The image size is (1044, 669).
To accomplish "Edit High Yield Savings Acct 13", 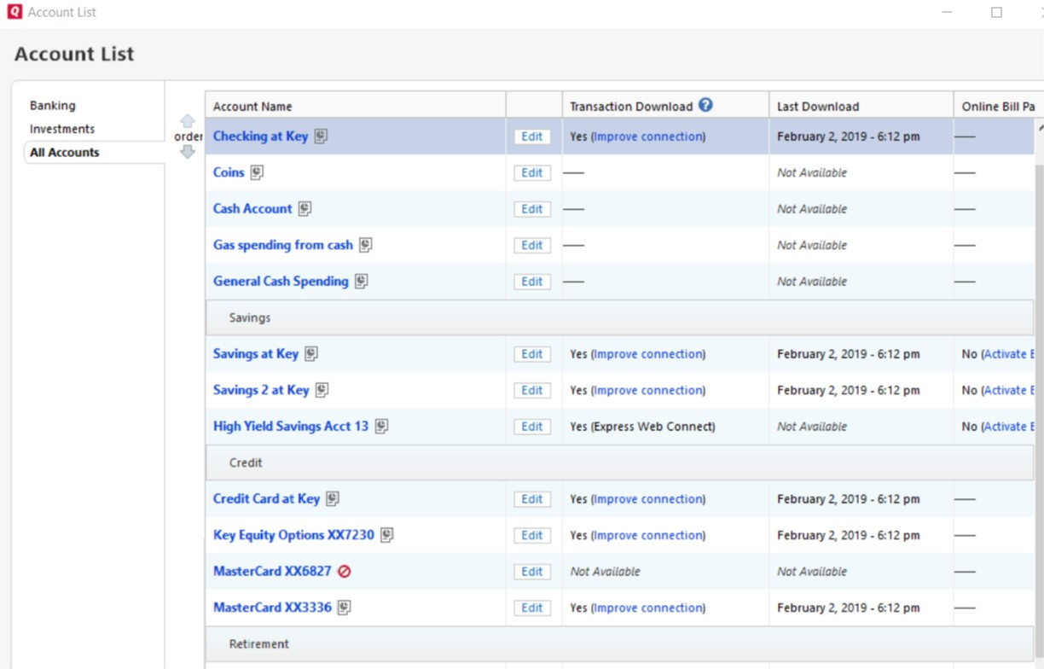I will coord(532,427).
